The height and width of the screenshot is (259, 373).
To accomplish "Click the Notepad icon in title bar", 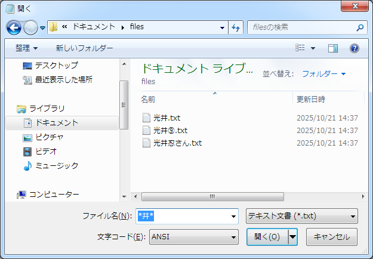I will pyautogui.click(x=10, y=9).
